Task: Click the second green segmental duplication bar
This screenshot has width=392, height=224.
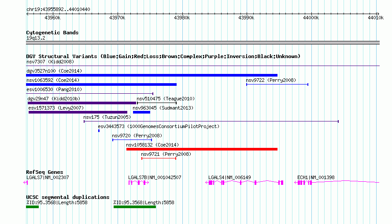Action: 135,207
